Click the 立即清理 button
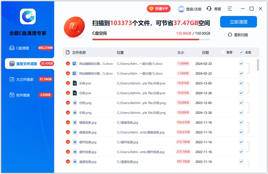Viewport: 268px width, 174px height. click(x=238, y=22)
